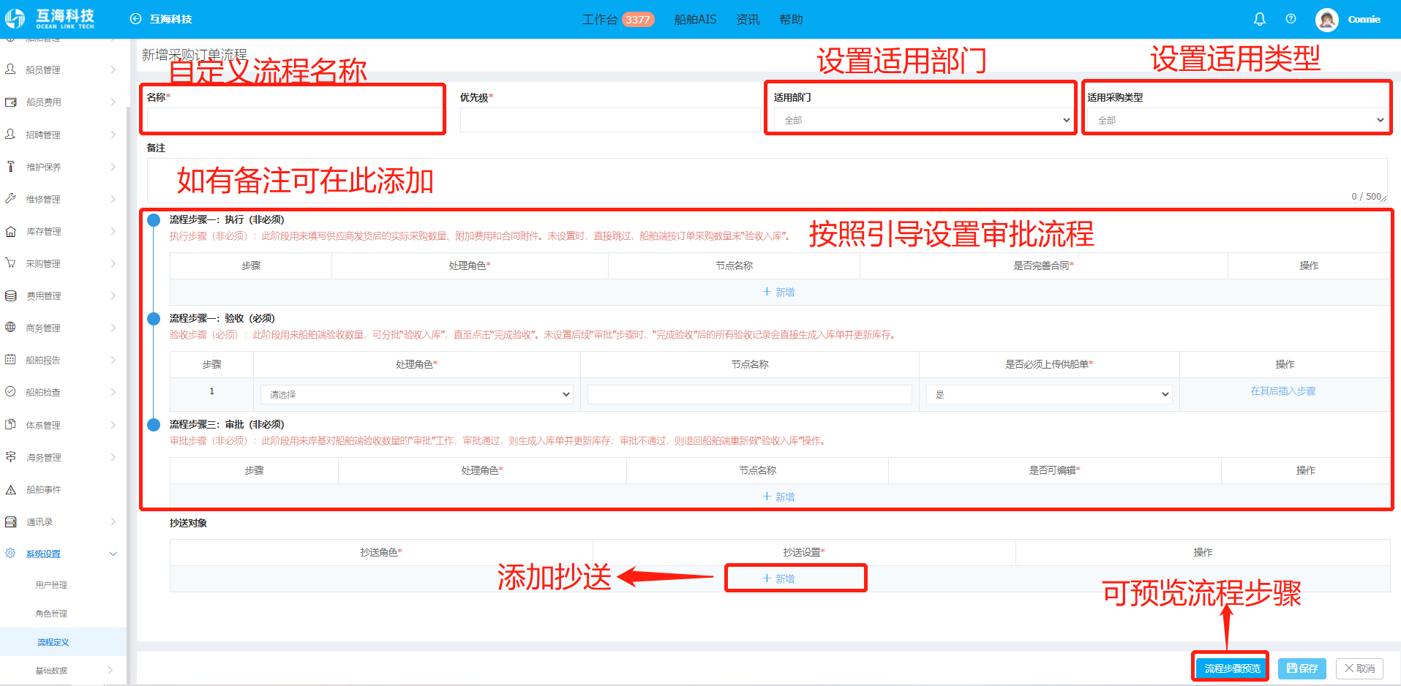This screenshot has width=1401, height=686.
Task: Expand the 基础数据 chevron
Action: pos(110,670)
